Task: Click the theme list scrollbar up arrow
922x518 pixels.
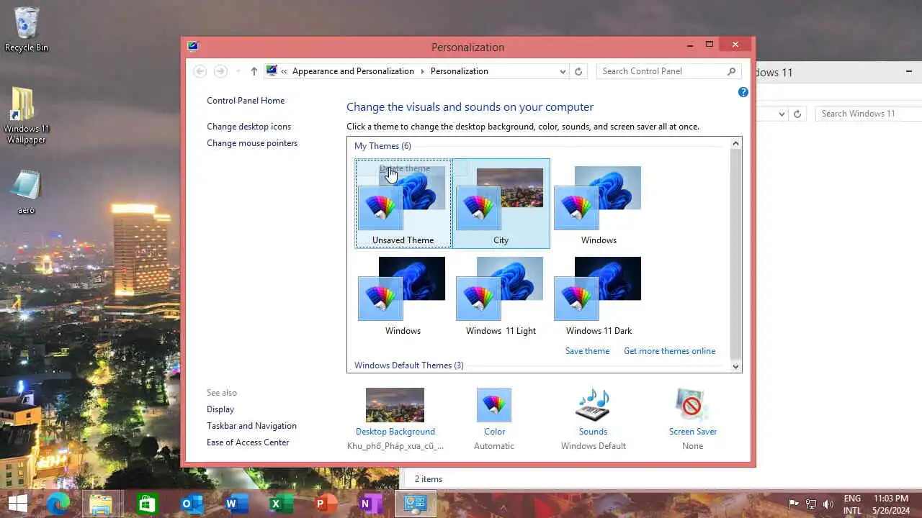Action: tap(735, 143)
